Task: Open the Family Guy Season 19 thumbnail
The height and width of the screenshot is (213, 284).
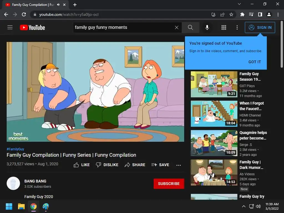Action: point(214,84)
